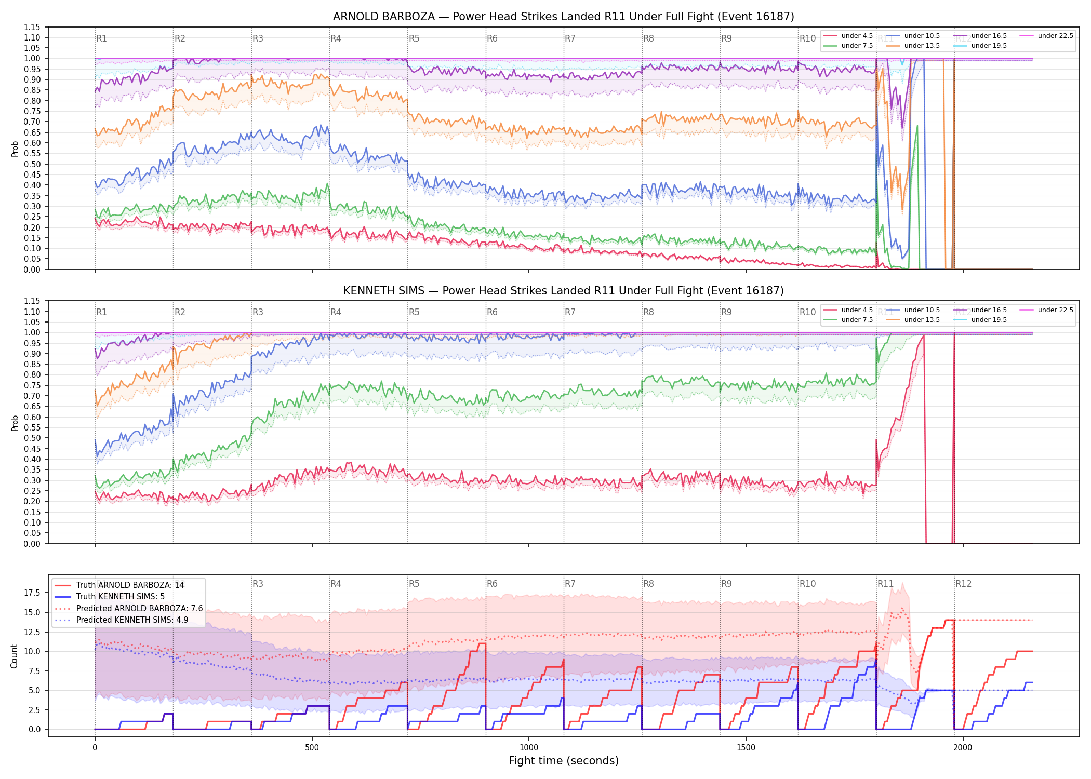Screen dimensions: 1091x779
Task: Click the R11 marker in Count chart
Action: 886,584
